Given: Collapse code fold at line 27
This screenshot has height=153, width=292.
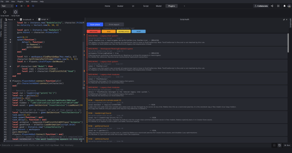Looking at the screenshot, I should click(10, 42).
